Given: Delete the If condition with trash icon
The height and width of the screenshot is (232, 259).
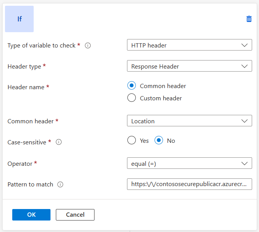Looking at the screenshot, I should pos(249,19).
